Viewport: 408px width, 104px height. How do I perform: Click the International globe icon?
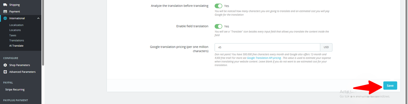coord(5,18)
